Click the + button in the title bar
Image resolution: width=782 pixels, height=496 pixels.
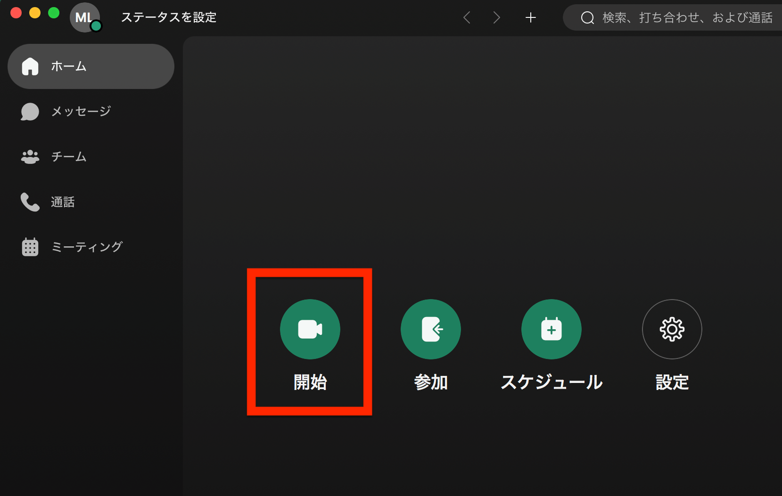click(530, 17)
